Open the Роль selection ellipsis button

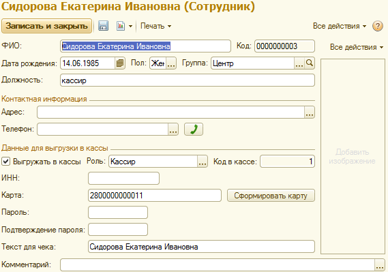click(x=203, y=162)
